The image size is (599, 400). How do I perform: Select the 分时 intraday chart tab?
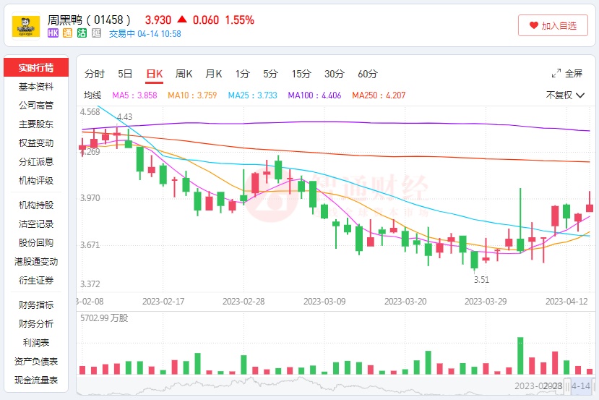click(95, 74)
